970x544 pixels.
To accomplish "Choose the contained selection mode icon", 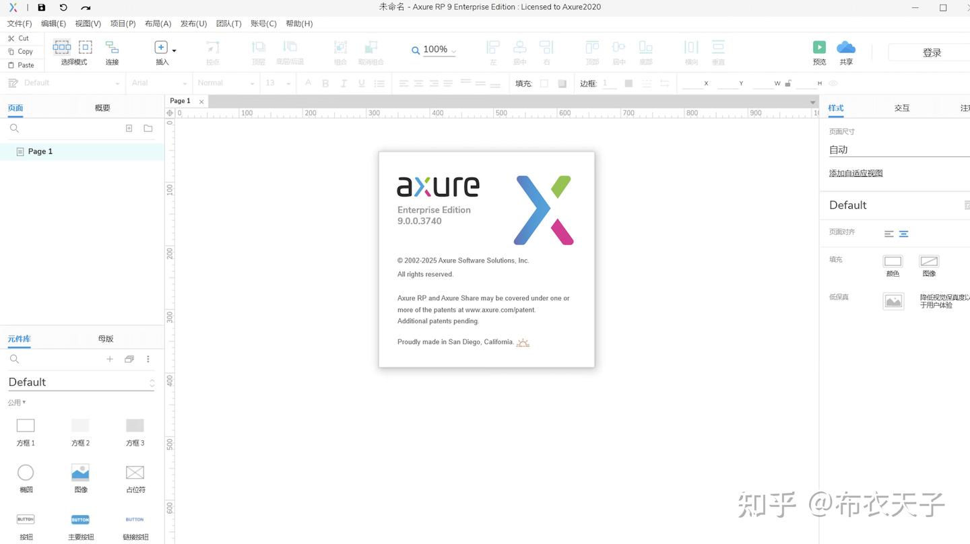I will [x=86, y=47].
